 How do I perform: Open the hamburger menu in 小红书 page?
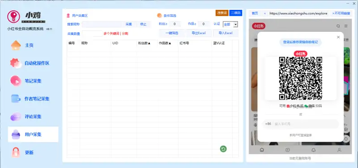(x=346, y=26)
